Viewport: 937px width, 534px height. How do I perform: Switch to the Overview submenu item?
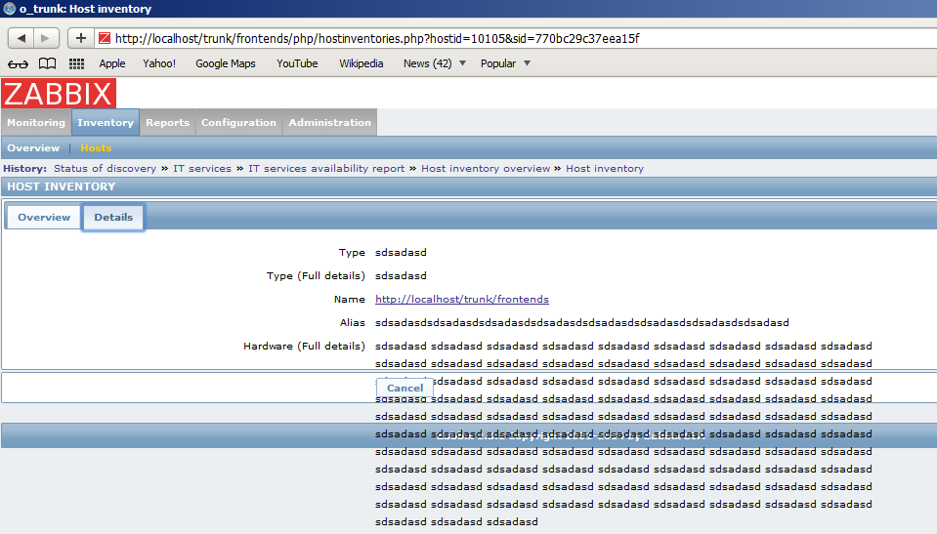[33, 148]
